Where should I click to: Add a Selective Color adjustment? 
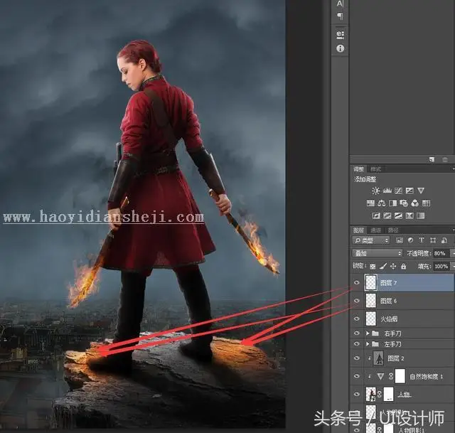409,215
